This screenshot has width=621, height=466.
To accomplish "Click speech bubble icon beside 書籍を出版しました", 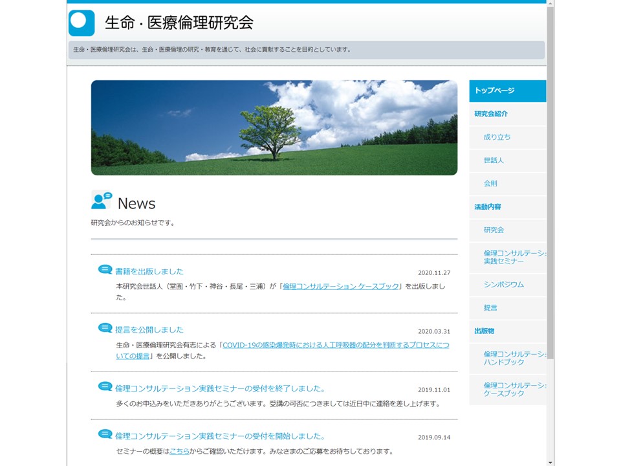I will [105, 270].
